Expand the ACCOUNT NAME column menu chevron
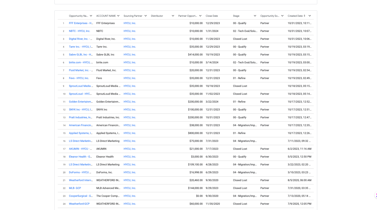This screenshot has width=377, height=210. 118,16
